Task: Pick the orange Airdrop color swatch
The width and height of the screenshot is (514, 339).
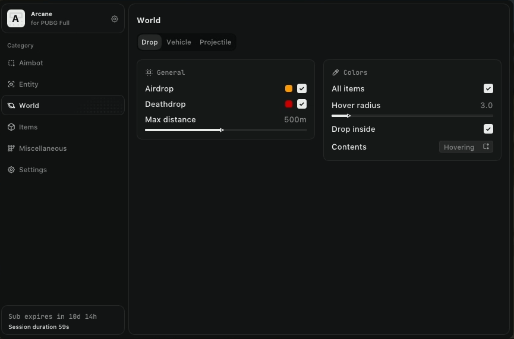Action: pyautogui.click(x=289, y=88)
